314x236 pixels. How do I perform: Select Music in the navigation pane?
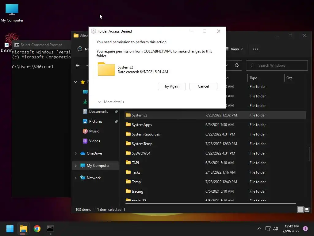click(x=94, y=131)
